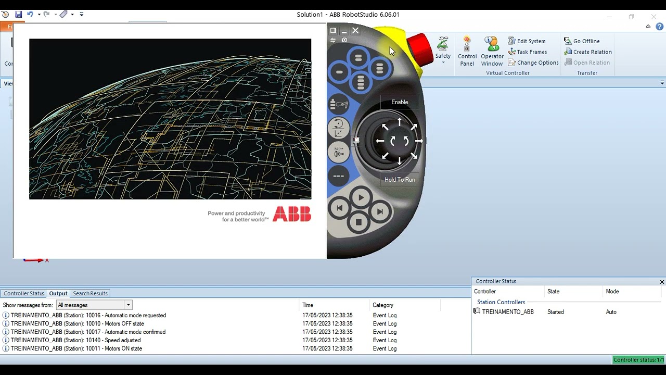The height and width of the screenshot is (375, 666).
Task: Click Edit System in Virtual Controller group
Action: coord(527,41)
